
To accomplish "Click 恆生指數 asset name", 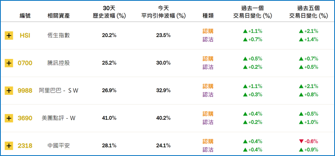I will [59, 35].
